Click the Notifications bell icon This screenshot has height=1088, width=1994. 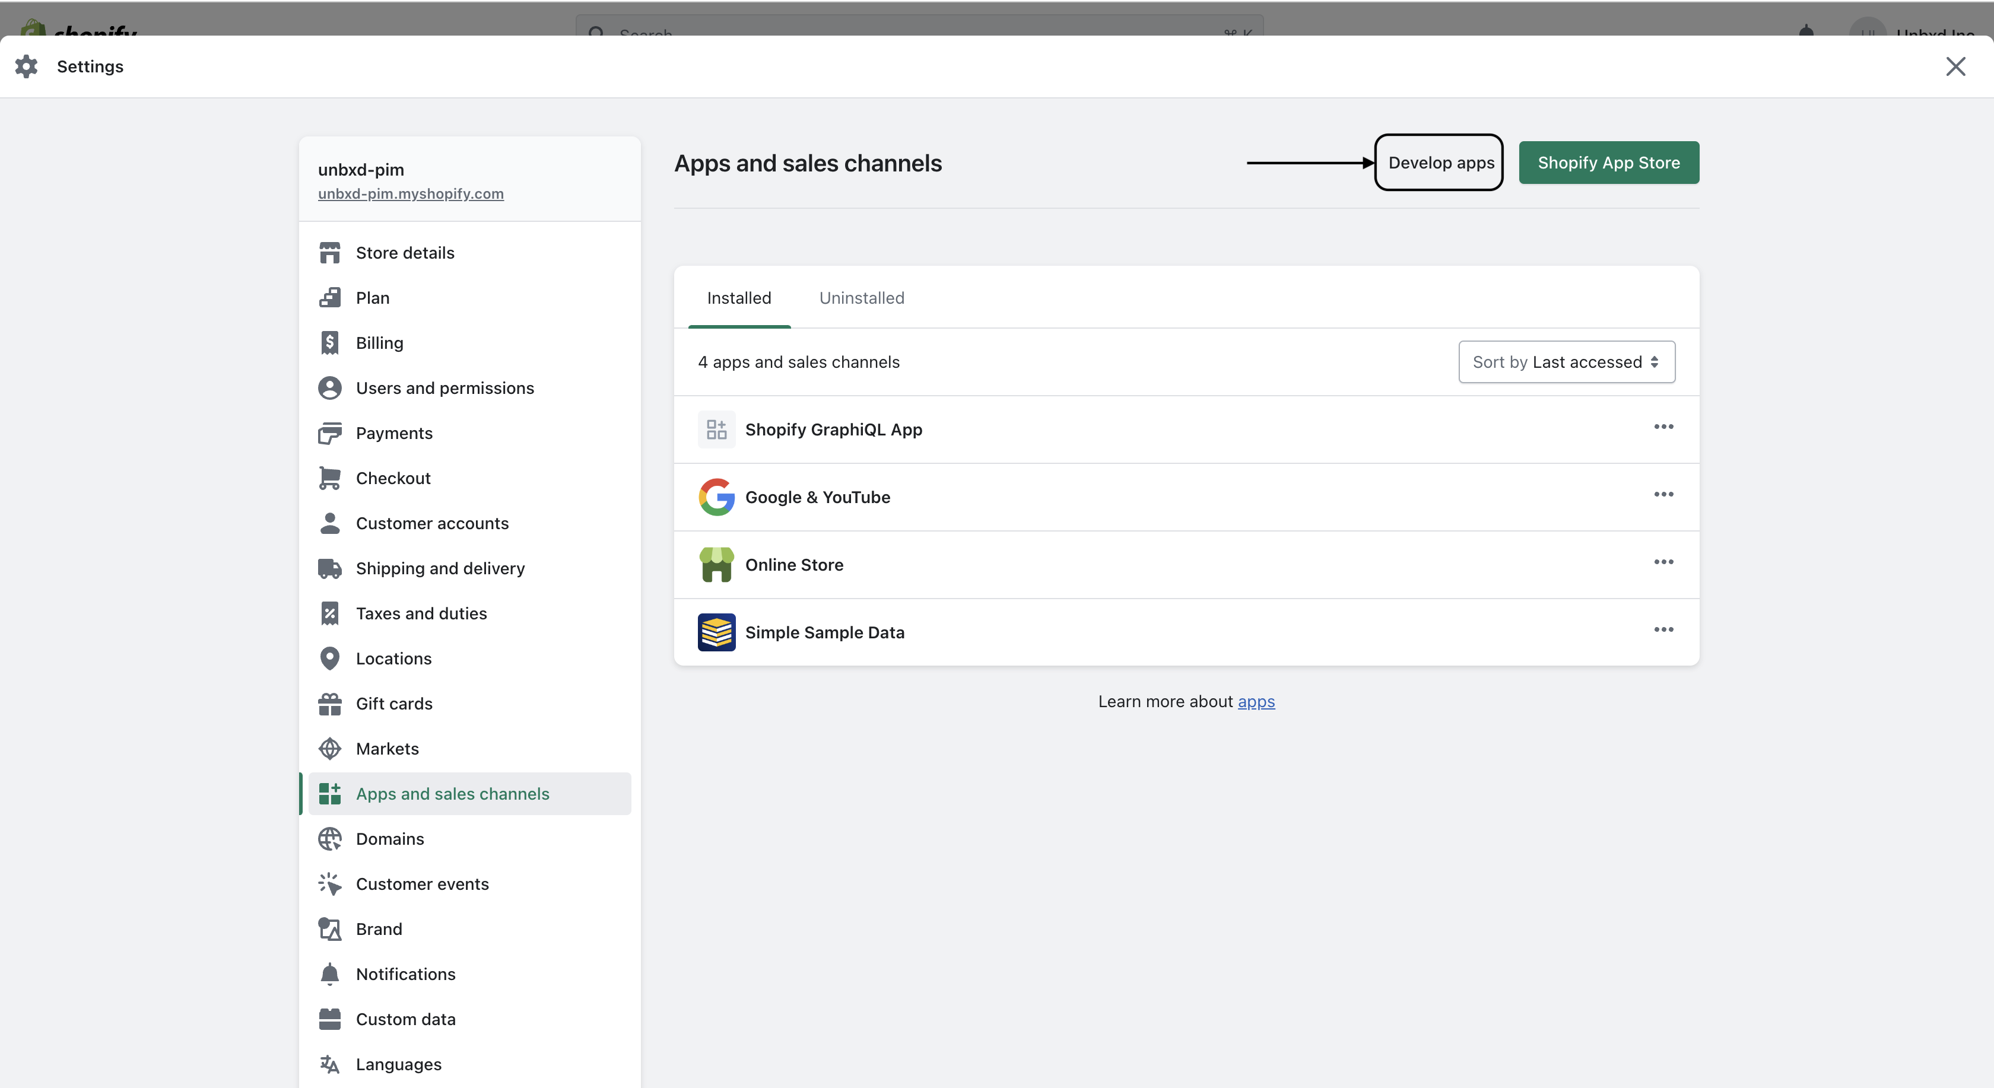click(x=330, y=974)
